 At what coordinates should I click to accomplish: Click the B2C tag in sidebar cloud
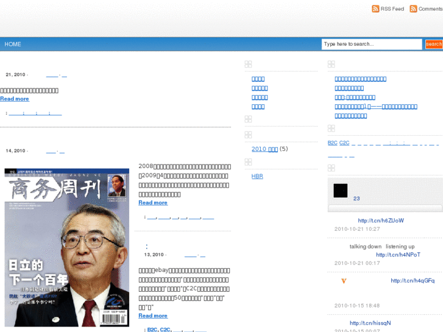coord(332,143)
